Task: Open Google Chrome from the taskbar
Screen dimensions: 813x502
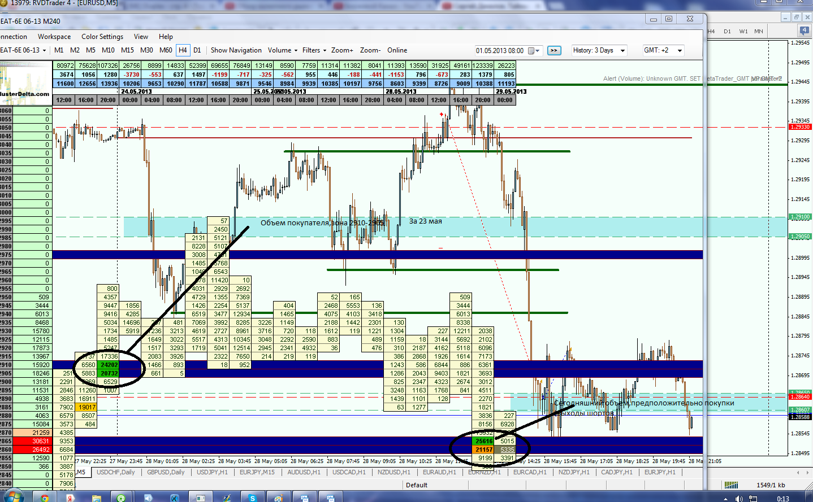Action: (x=44, y=497)
